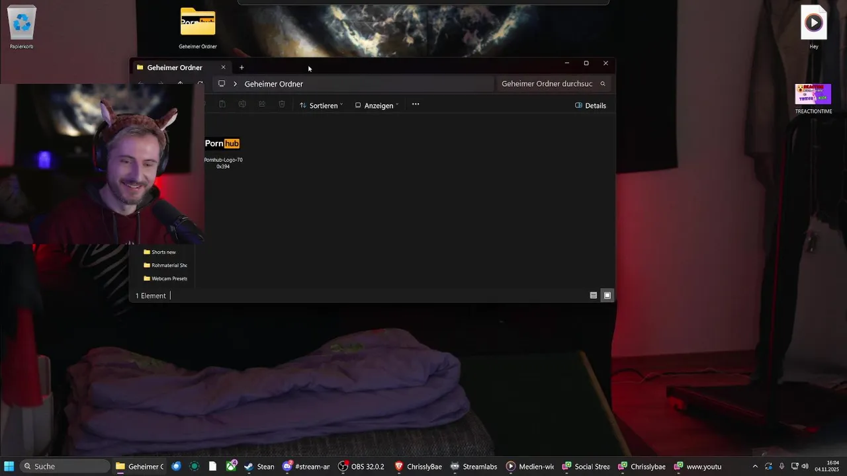
Task: Open the clock and date in taskbar
Action: coord(827,466)
